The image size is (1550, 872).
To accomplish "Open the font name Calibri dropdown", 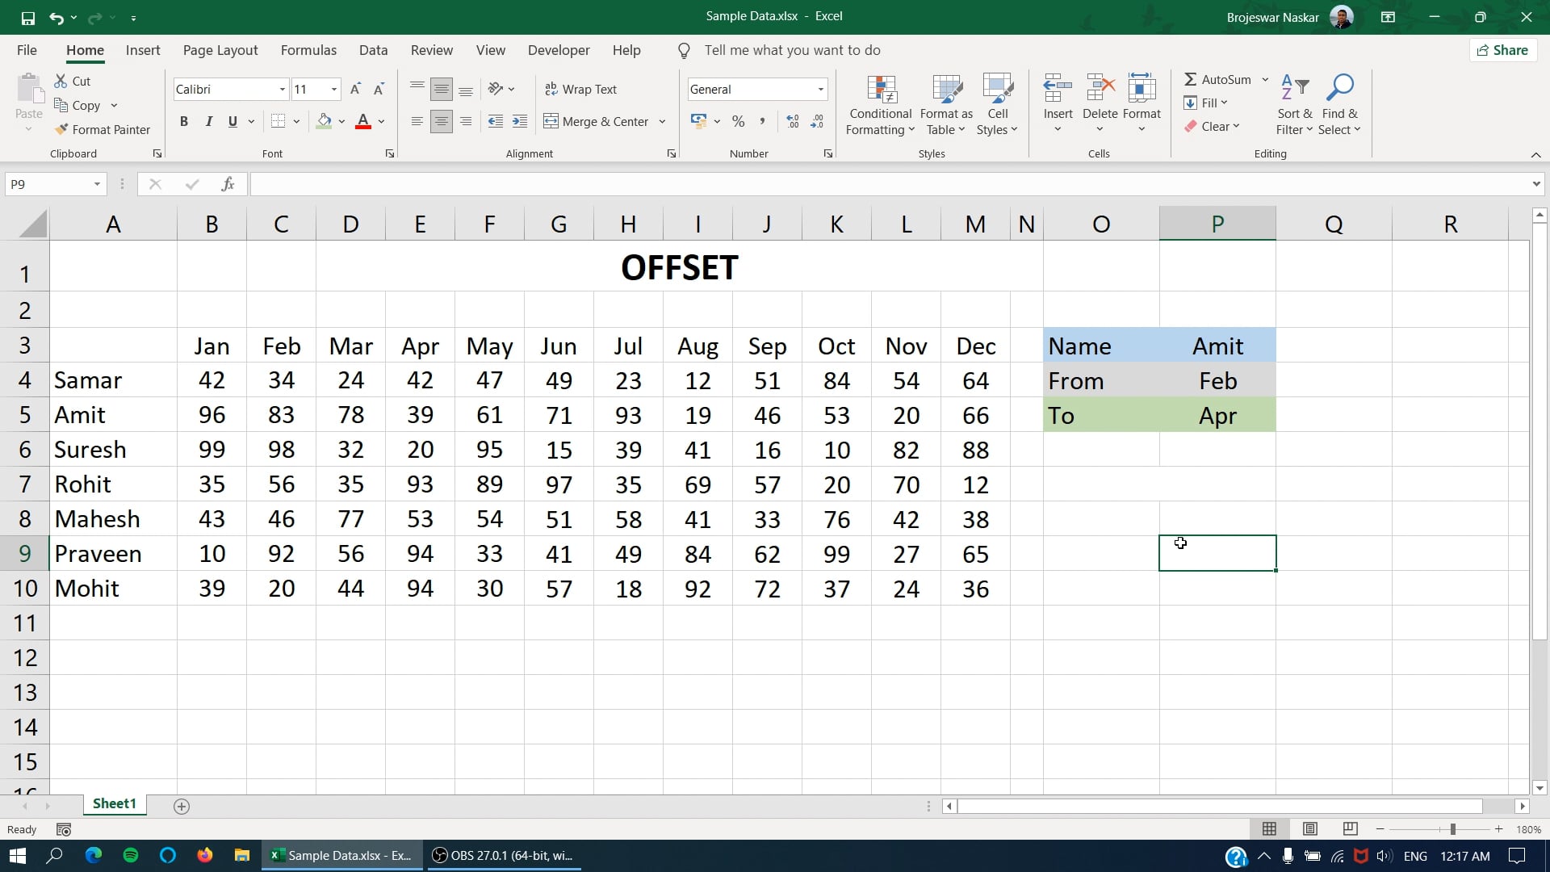I will pyautogui.click(x=282, y=90).
